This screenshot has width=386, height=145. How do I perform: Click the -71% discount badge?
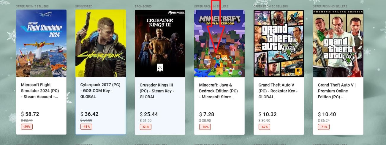pyautogui.click(x=324, y=127)
